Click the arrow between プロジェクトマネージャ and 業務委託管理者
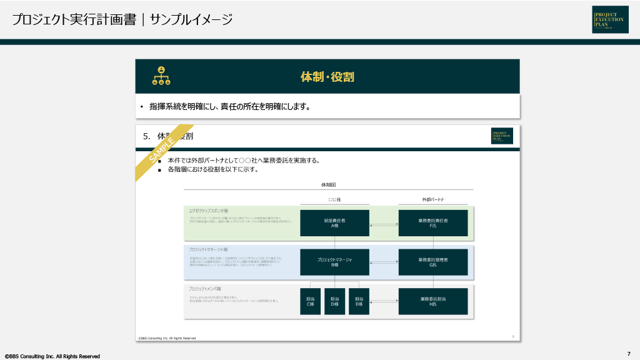The width and height of the screenshot is (640, 360). click(384, 262)
